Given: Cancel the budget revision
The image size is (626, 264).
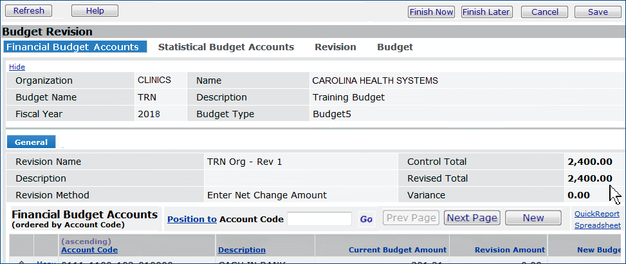Looking at the screenshot, I should [x=544, y=12].
